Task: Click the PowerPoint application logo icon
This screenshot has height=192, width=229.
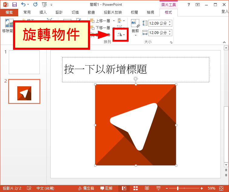Action: coord(6,5)
